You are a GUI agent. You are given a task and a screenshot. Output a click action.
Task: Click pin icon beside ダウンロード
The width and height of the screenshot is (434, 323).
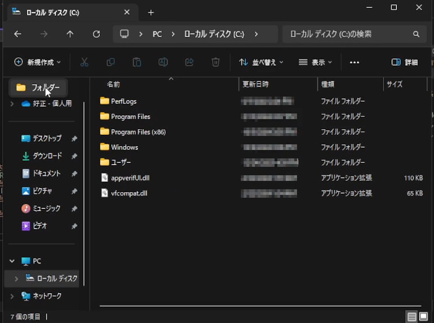[74, 156]
